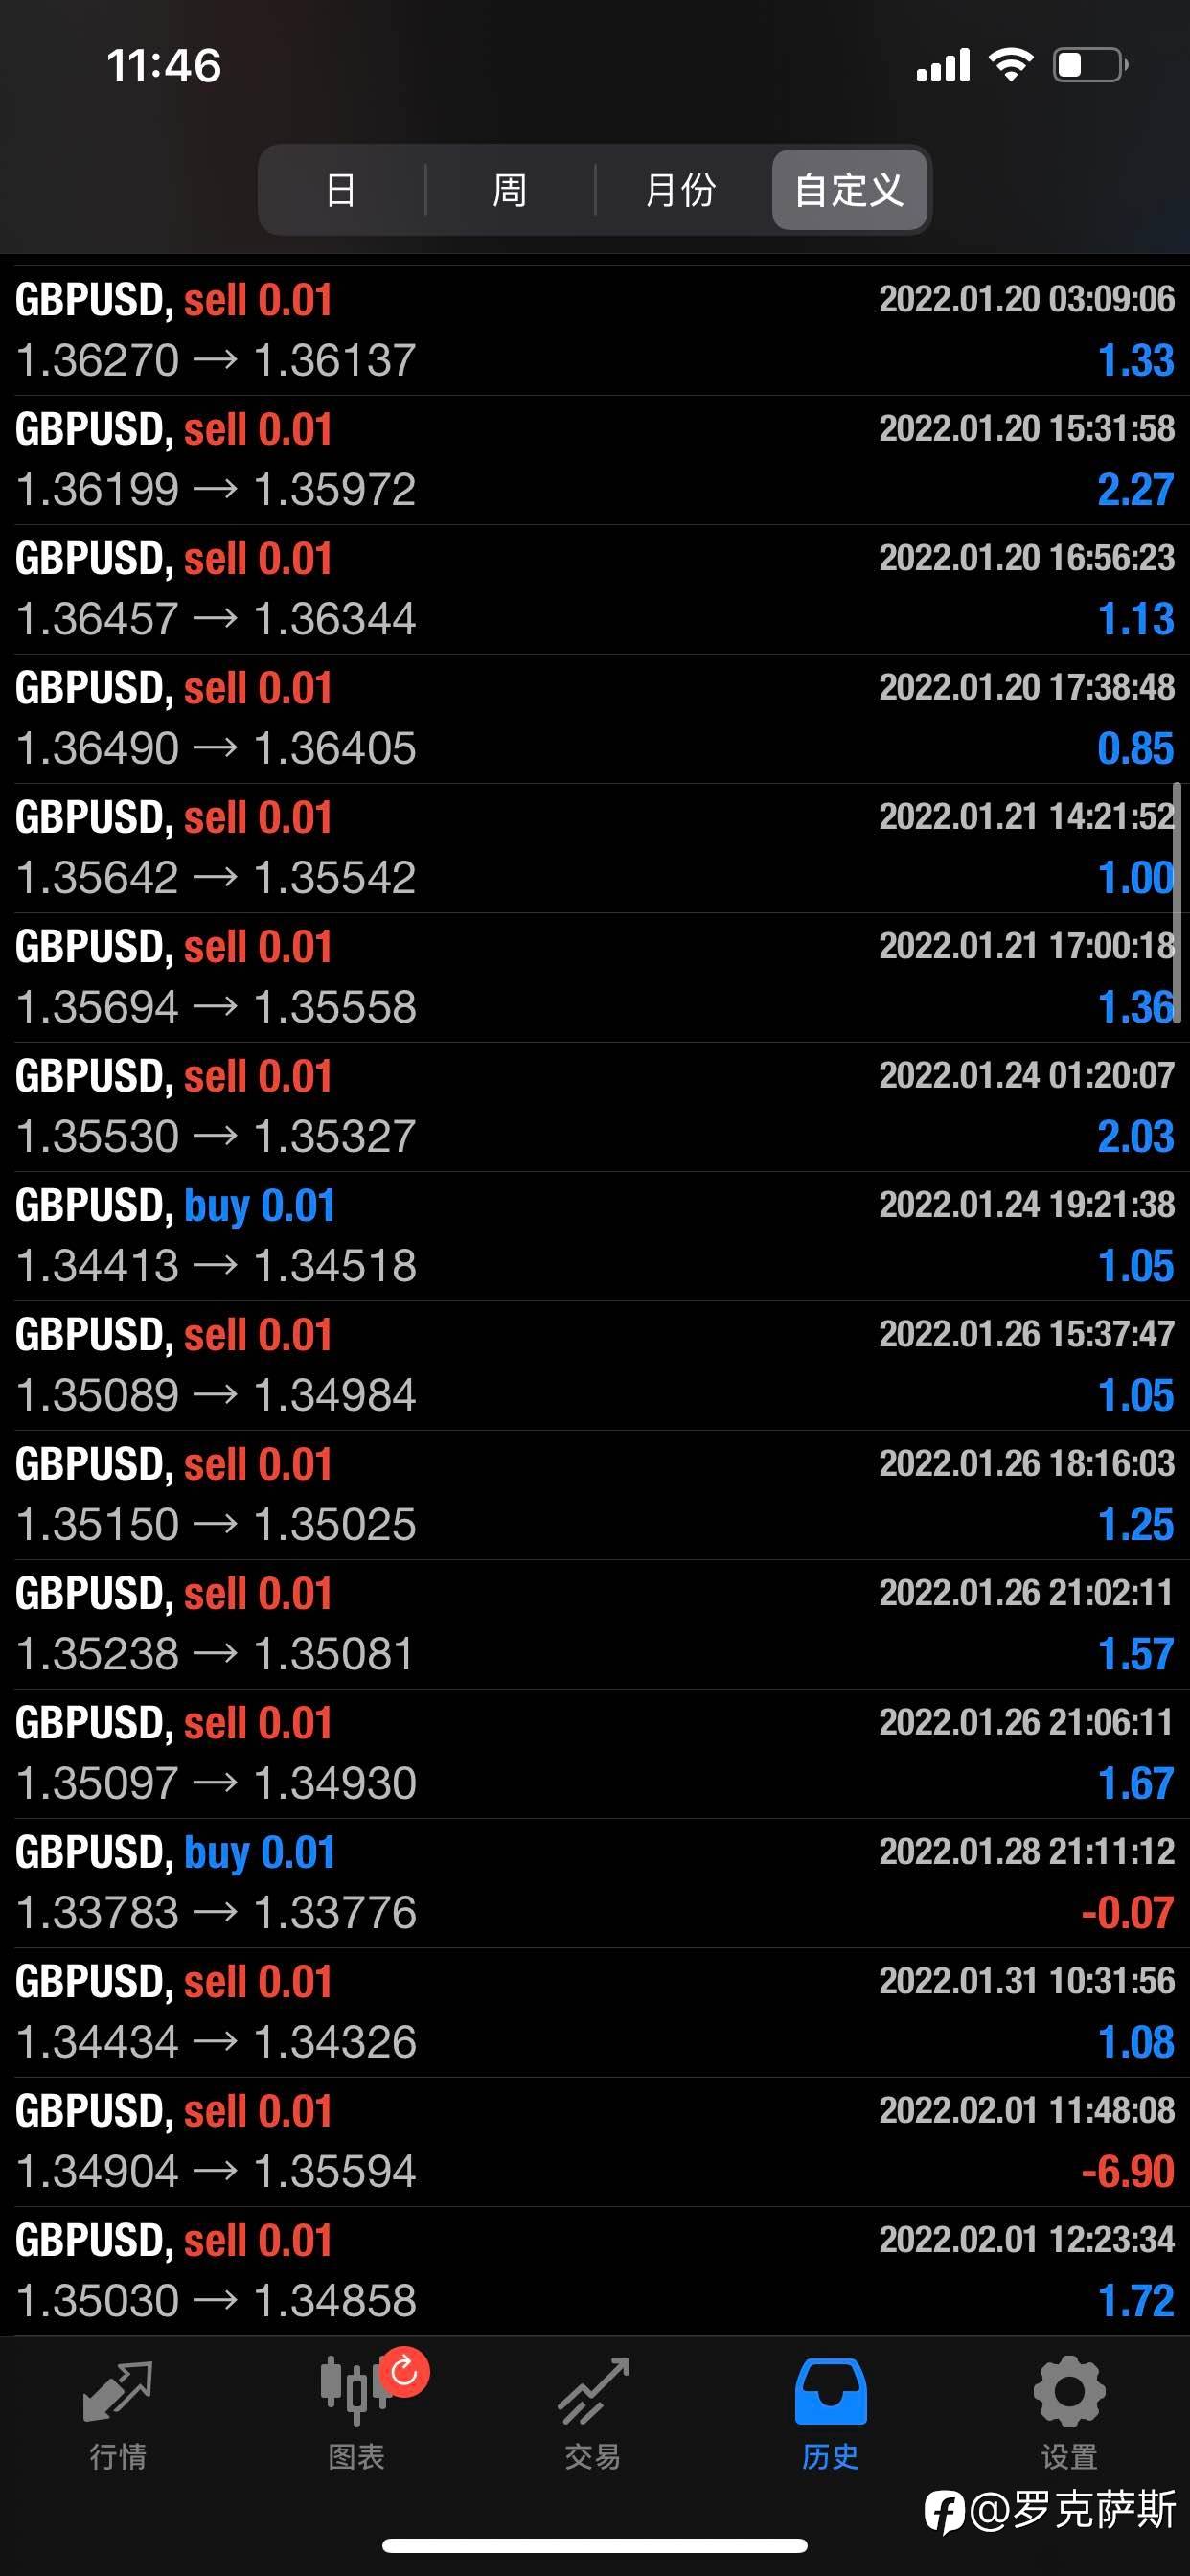Viewport: 1190px width, 2576px height.
Task: Tap the profit value 0.85
Action: coord(1135,749)
